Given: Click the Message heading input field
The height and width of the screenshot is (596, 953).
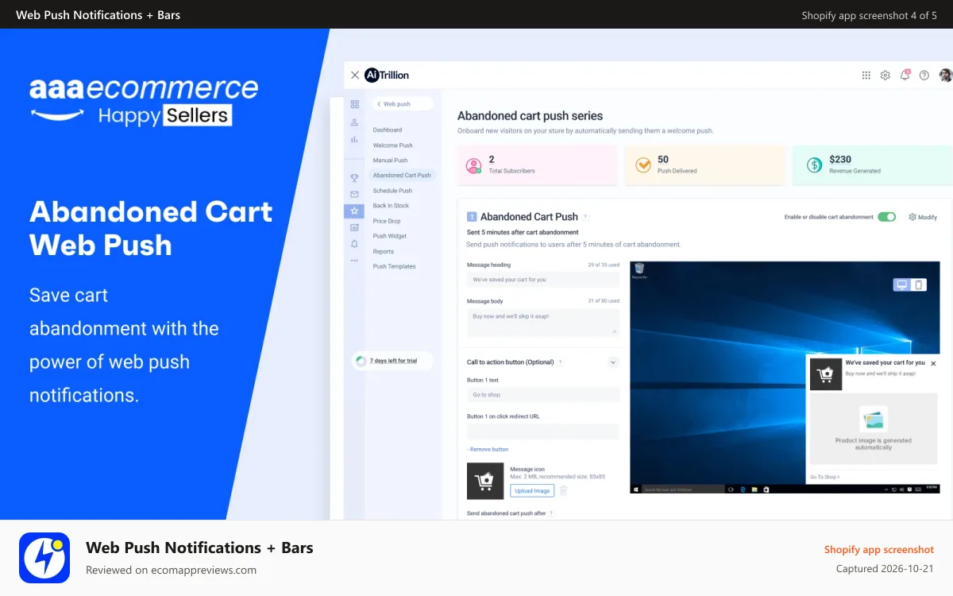Looking at the screenshot, I should click(x=543, y=280).
